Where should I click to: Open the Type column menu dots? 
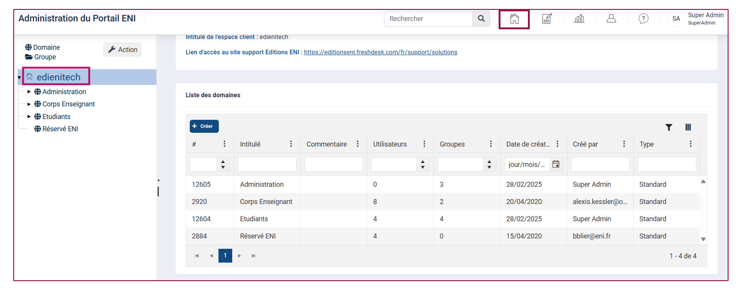click(x=691, y=144)
